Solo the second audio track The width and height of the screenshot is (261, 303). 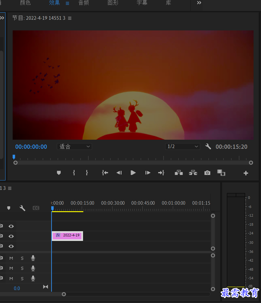pos(22,268)
